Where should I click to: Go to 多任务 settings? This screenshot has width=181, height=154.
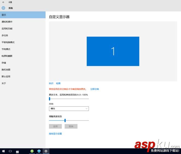tap(23, 35)
